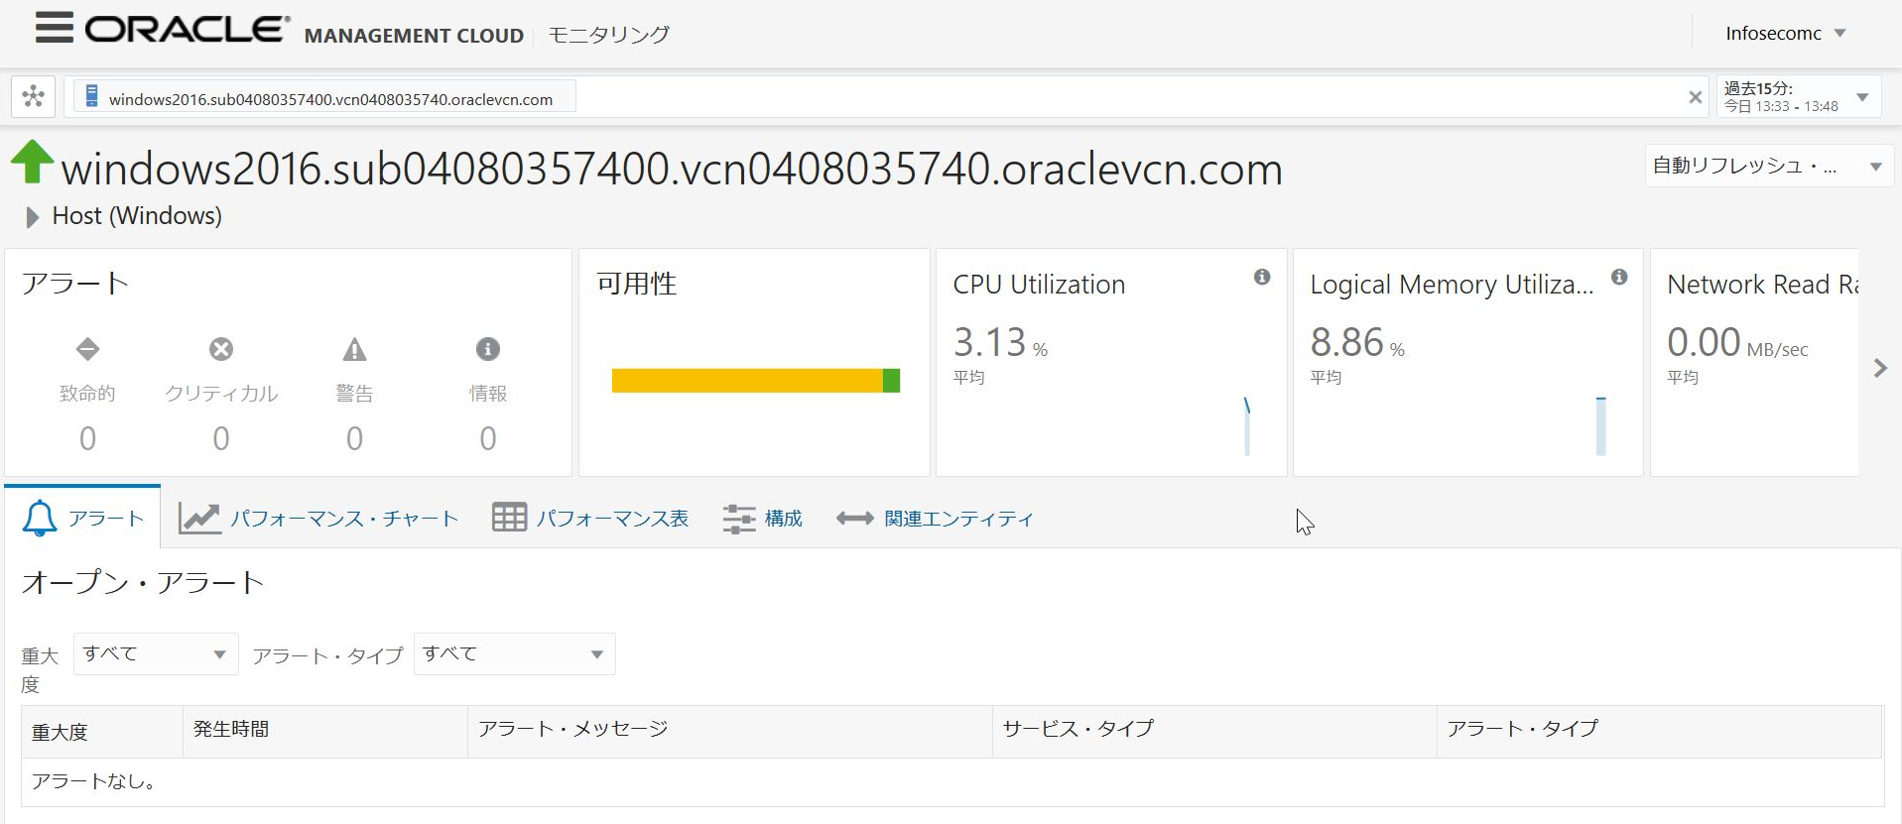Click the related entities double-arrow icon
This screenshot has width=1902, height=824.
[855, 518]
